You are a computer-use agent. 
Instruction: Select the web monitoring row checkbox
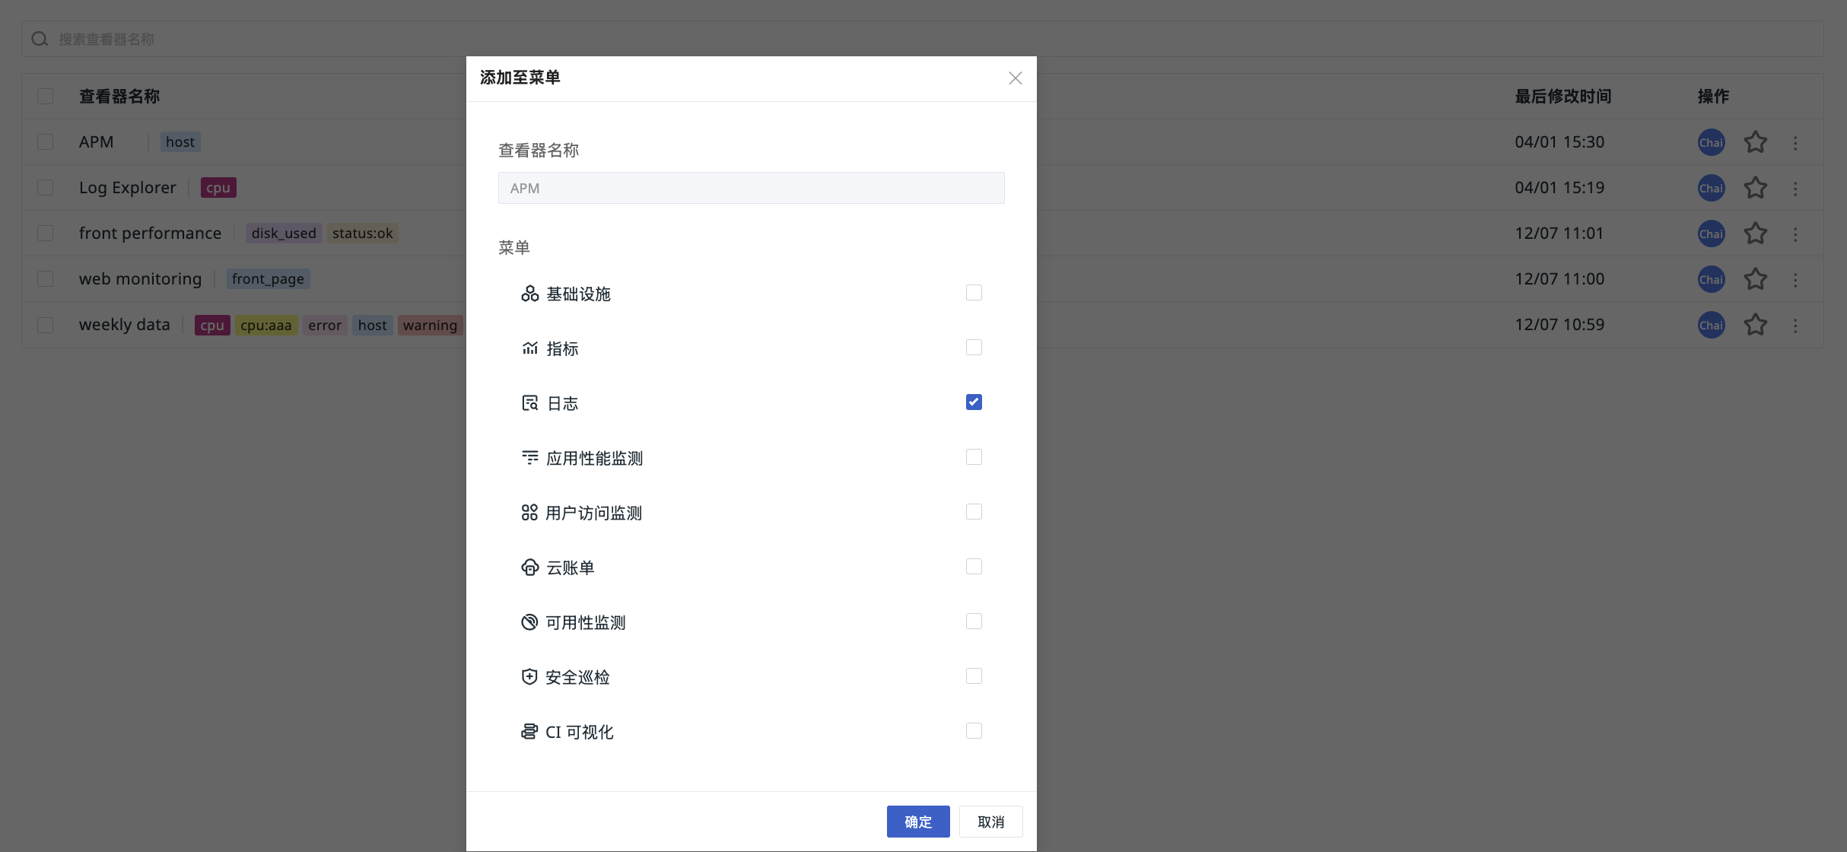coord(46,279)
